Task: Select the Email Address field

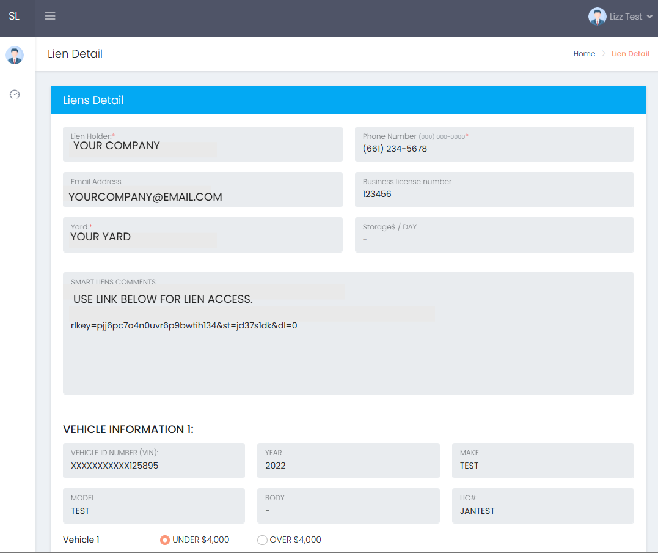Action: click(x=202, y=190)
